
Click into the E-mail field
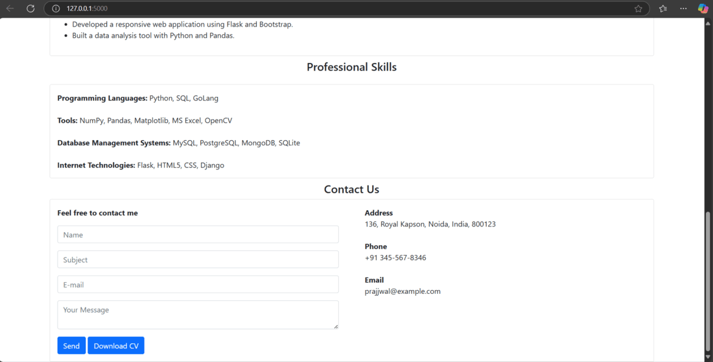pyautogui.click(x=198, y=285)
